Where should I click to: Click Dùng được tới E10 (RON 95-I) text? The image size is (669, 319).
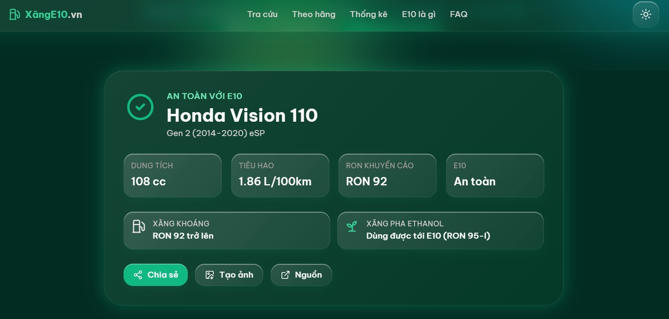coord(428,236)
